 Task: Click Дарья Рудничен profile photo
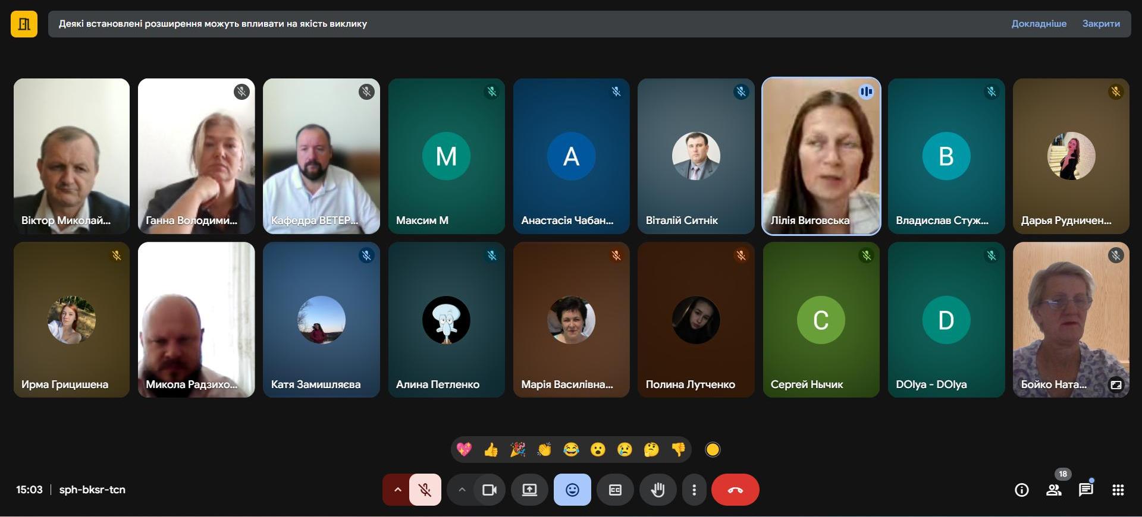click(x=1071, y=156)
